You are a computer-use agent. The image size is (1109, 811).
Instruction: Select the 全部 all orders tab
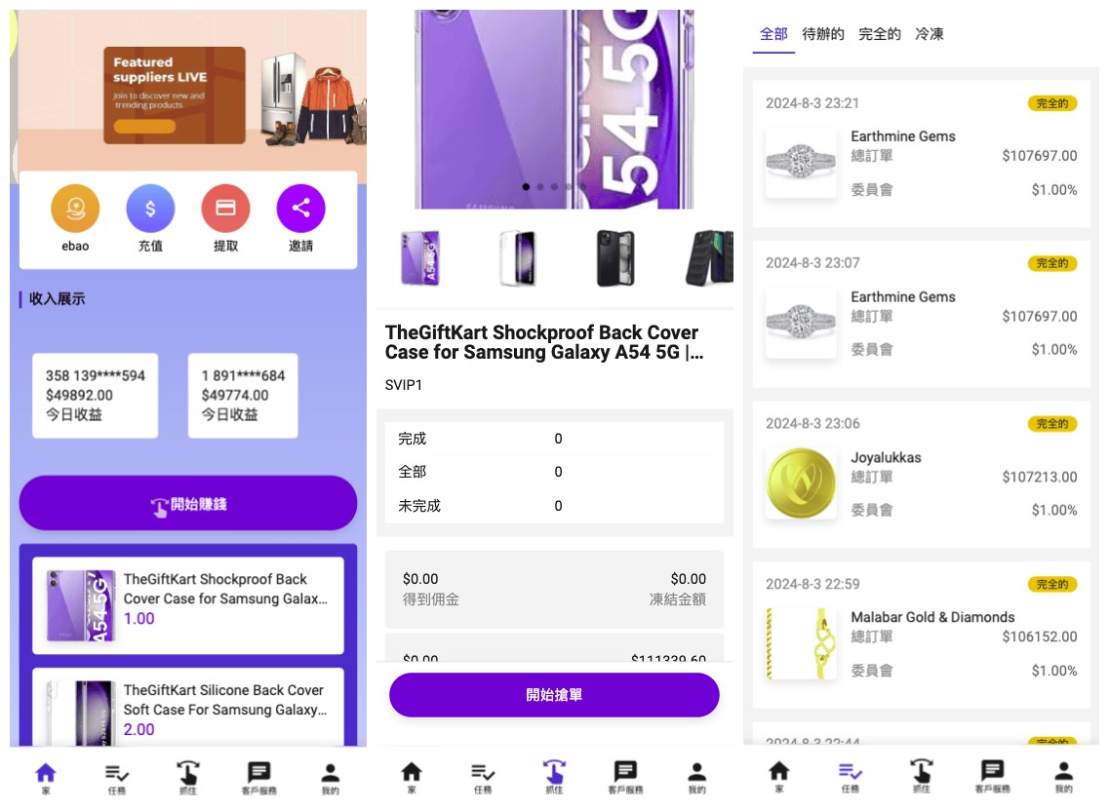click(773, 34)
